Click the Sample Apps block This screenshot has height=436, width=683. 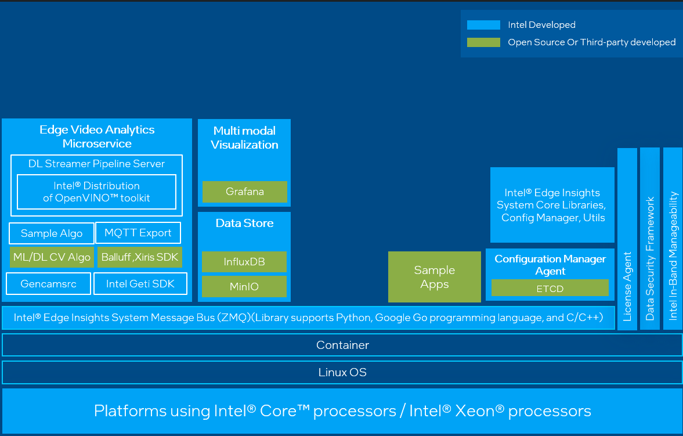coord(434,277)
